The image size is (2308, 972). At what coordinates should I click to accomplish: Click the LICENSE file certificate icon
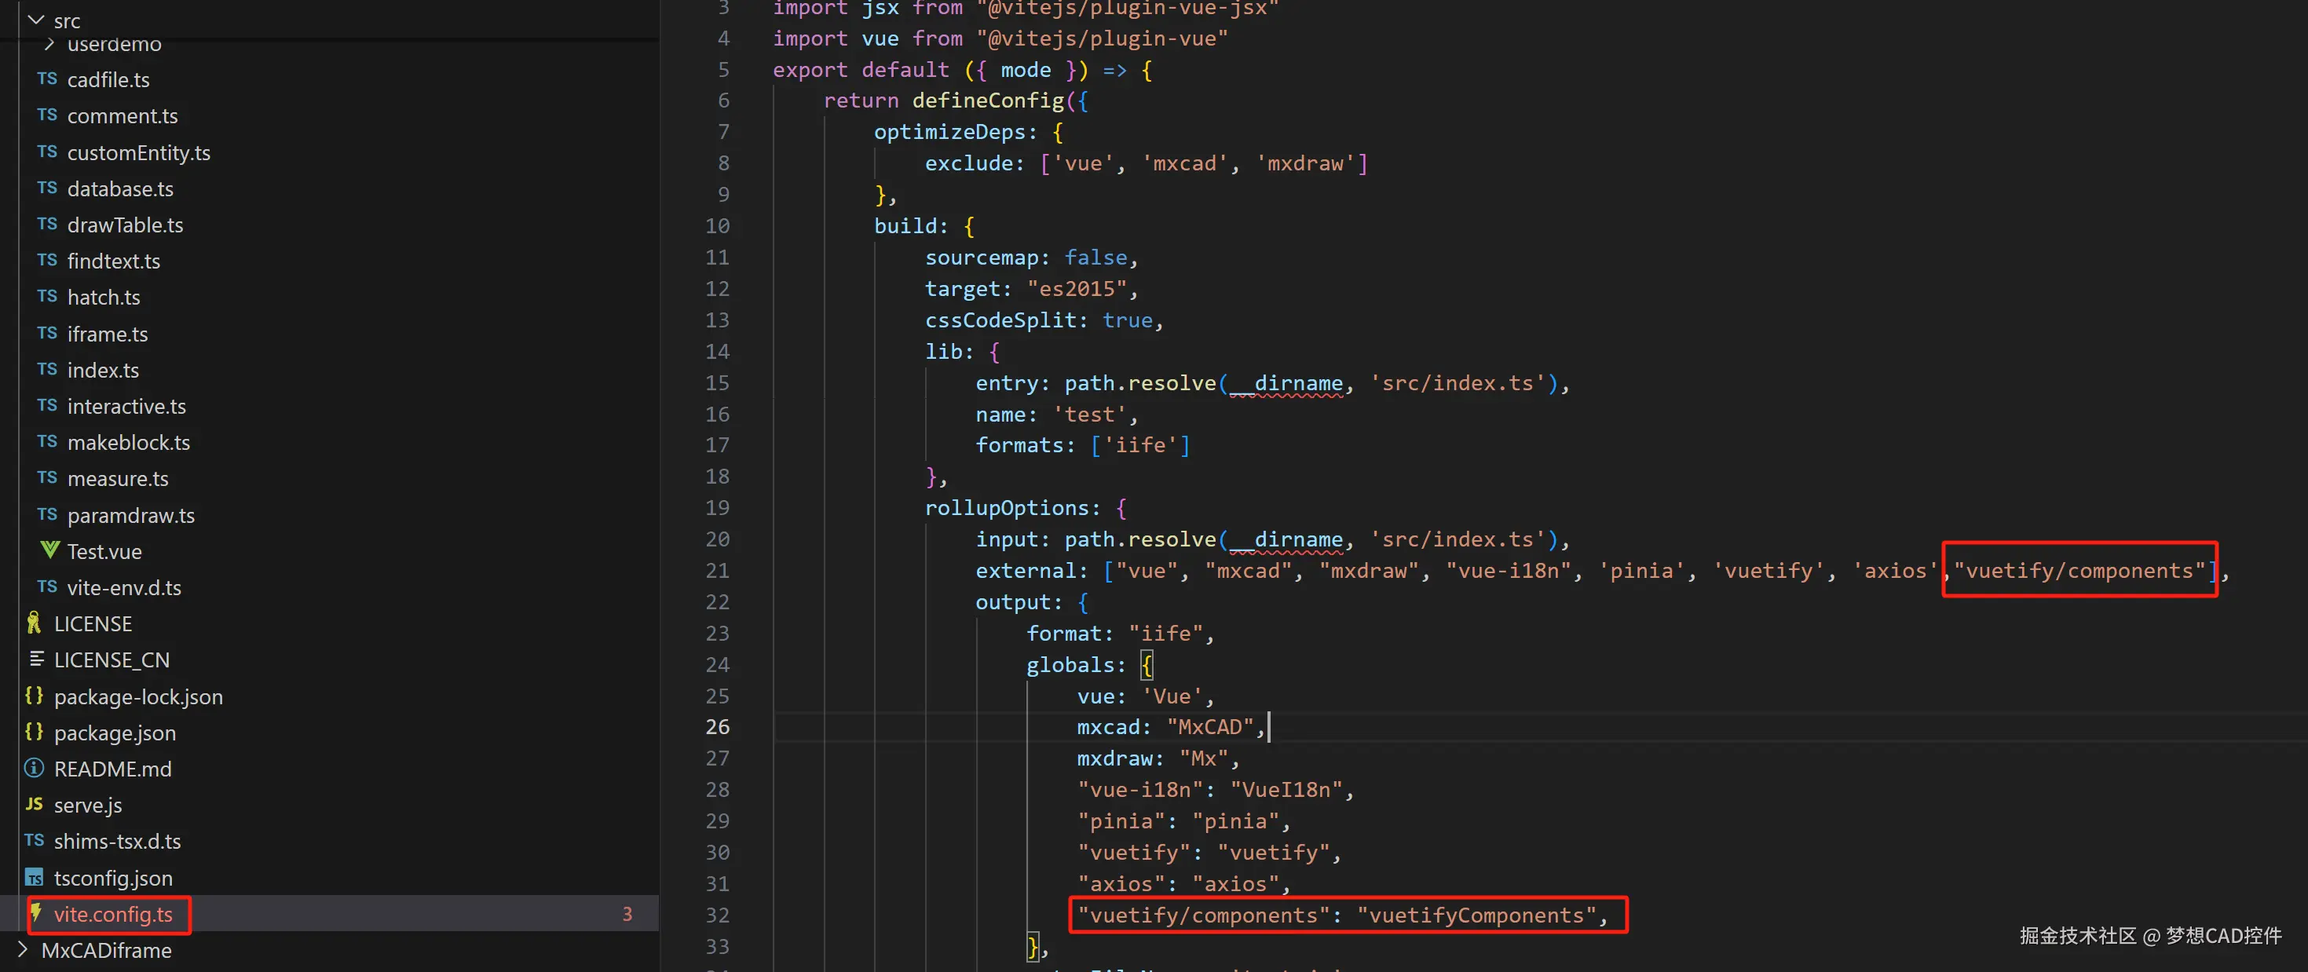pyautogui.click(x=34, y=623)
